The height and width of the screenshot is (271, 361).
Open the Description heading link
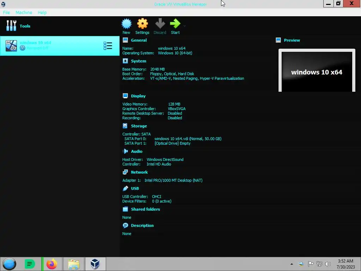click(x=142, y=225)
